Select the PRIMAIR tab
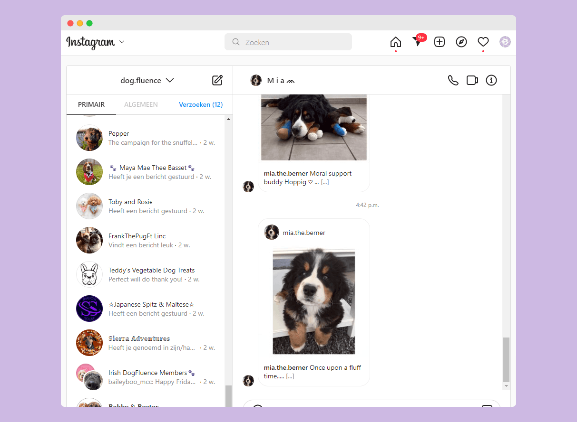The height and width of the screenshot is (422, 577). coord(91,104)
